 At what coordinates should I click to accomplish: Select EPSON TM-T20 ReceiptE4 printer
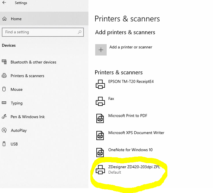(x=131, y=81)
